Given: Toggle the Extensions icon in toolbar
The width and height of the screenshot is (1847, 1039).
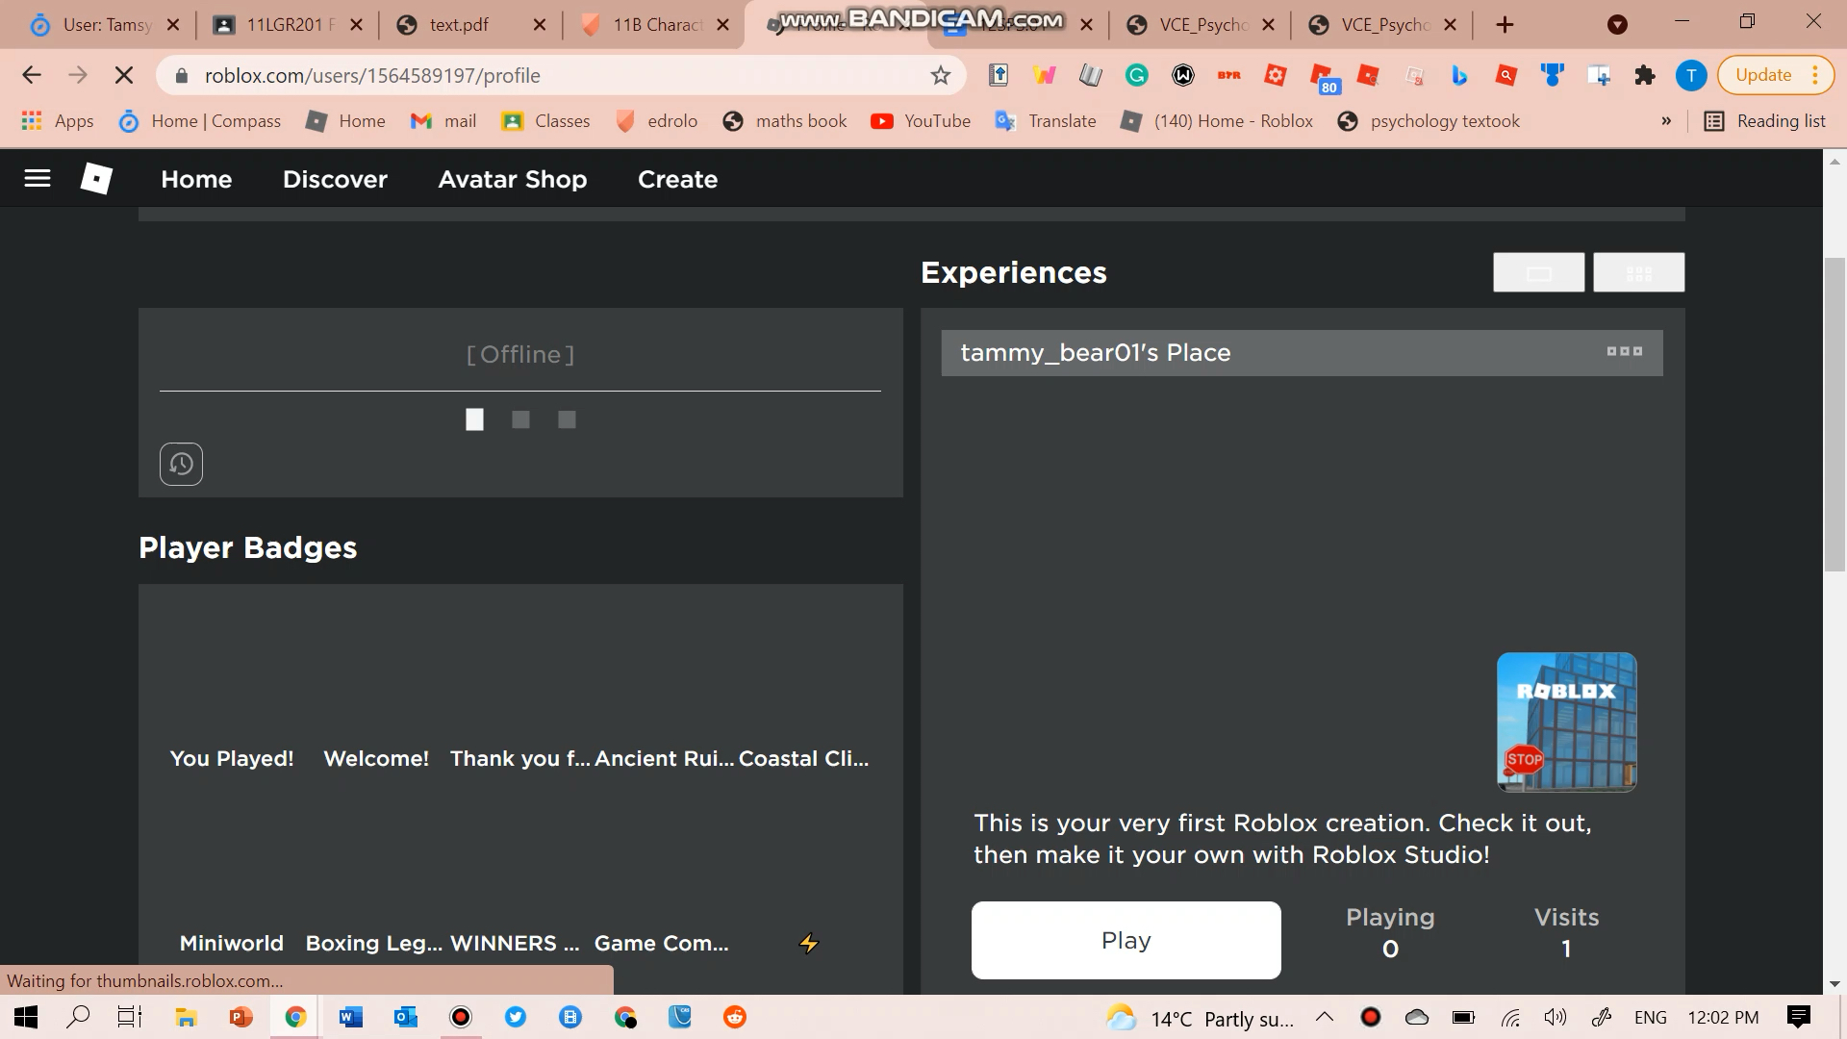Looking at the screenshot, I should point(1645,75).
